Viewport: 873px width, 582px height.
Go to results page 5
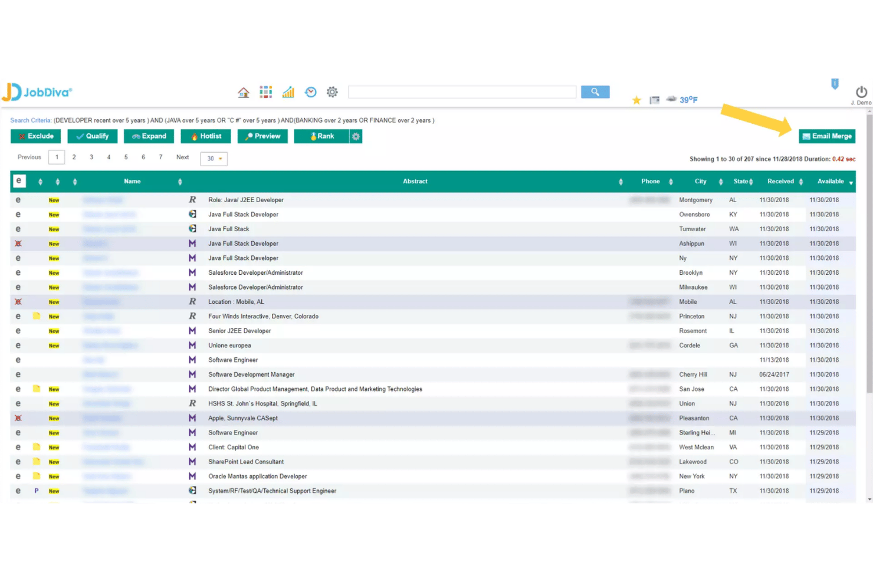[x=126, y=157]
